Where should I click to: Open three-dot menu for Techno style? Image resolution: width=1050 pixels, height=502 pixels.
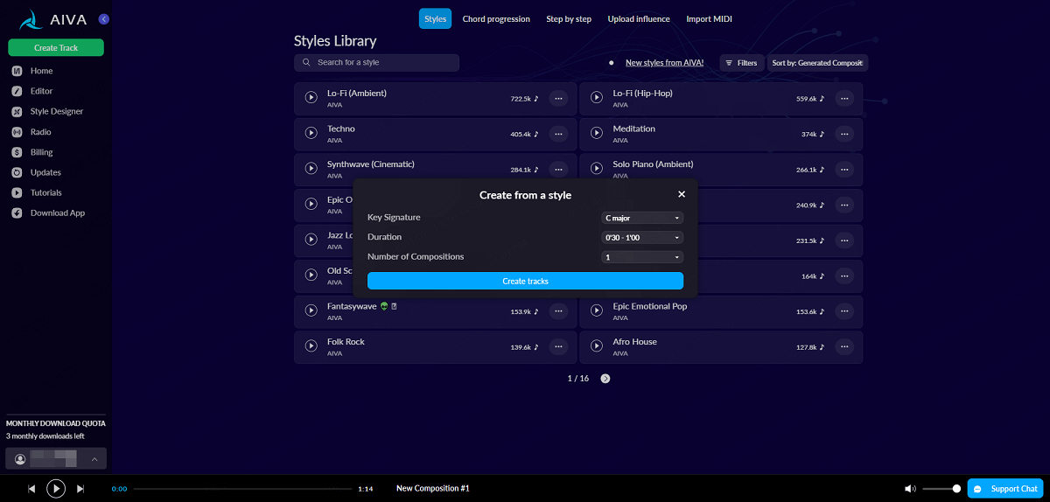point(559,134)
